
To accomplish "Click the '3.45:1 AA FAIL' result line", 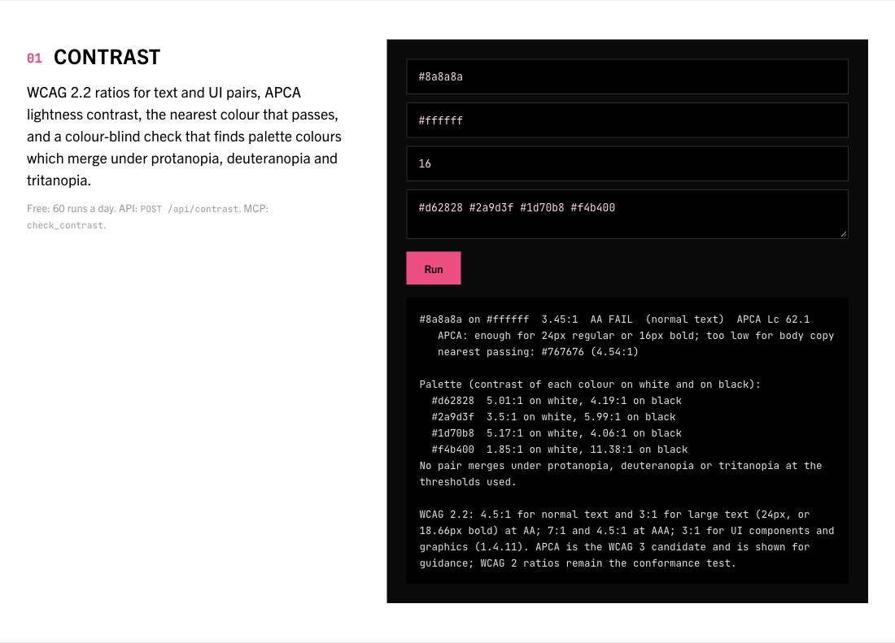I will pyautogui.click(x=614, y=319).
